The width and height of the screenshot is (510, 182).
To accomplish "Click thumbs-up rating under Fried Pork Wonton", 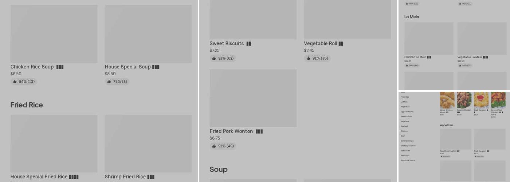I will point(223,146).
